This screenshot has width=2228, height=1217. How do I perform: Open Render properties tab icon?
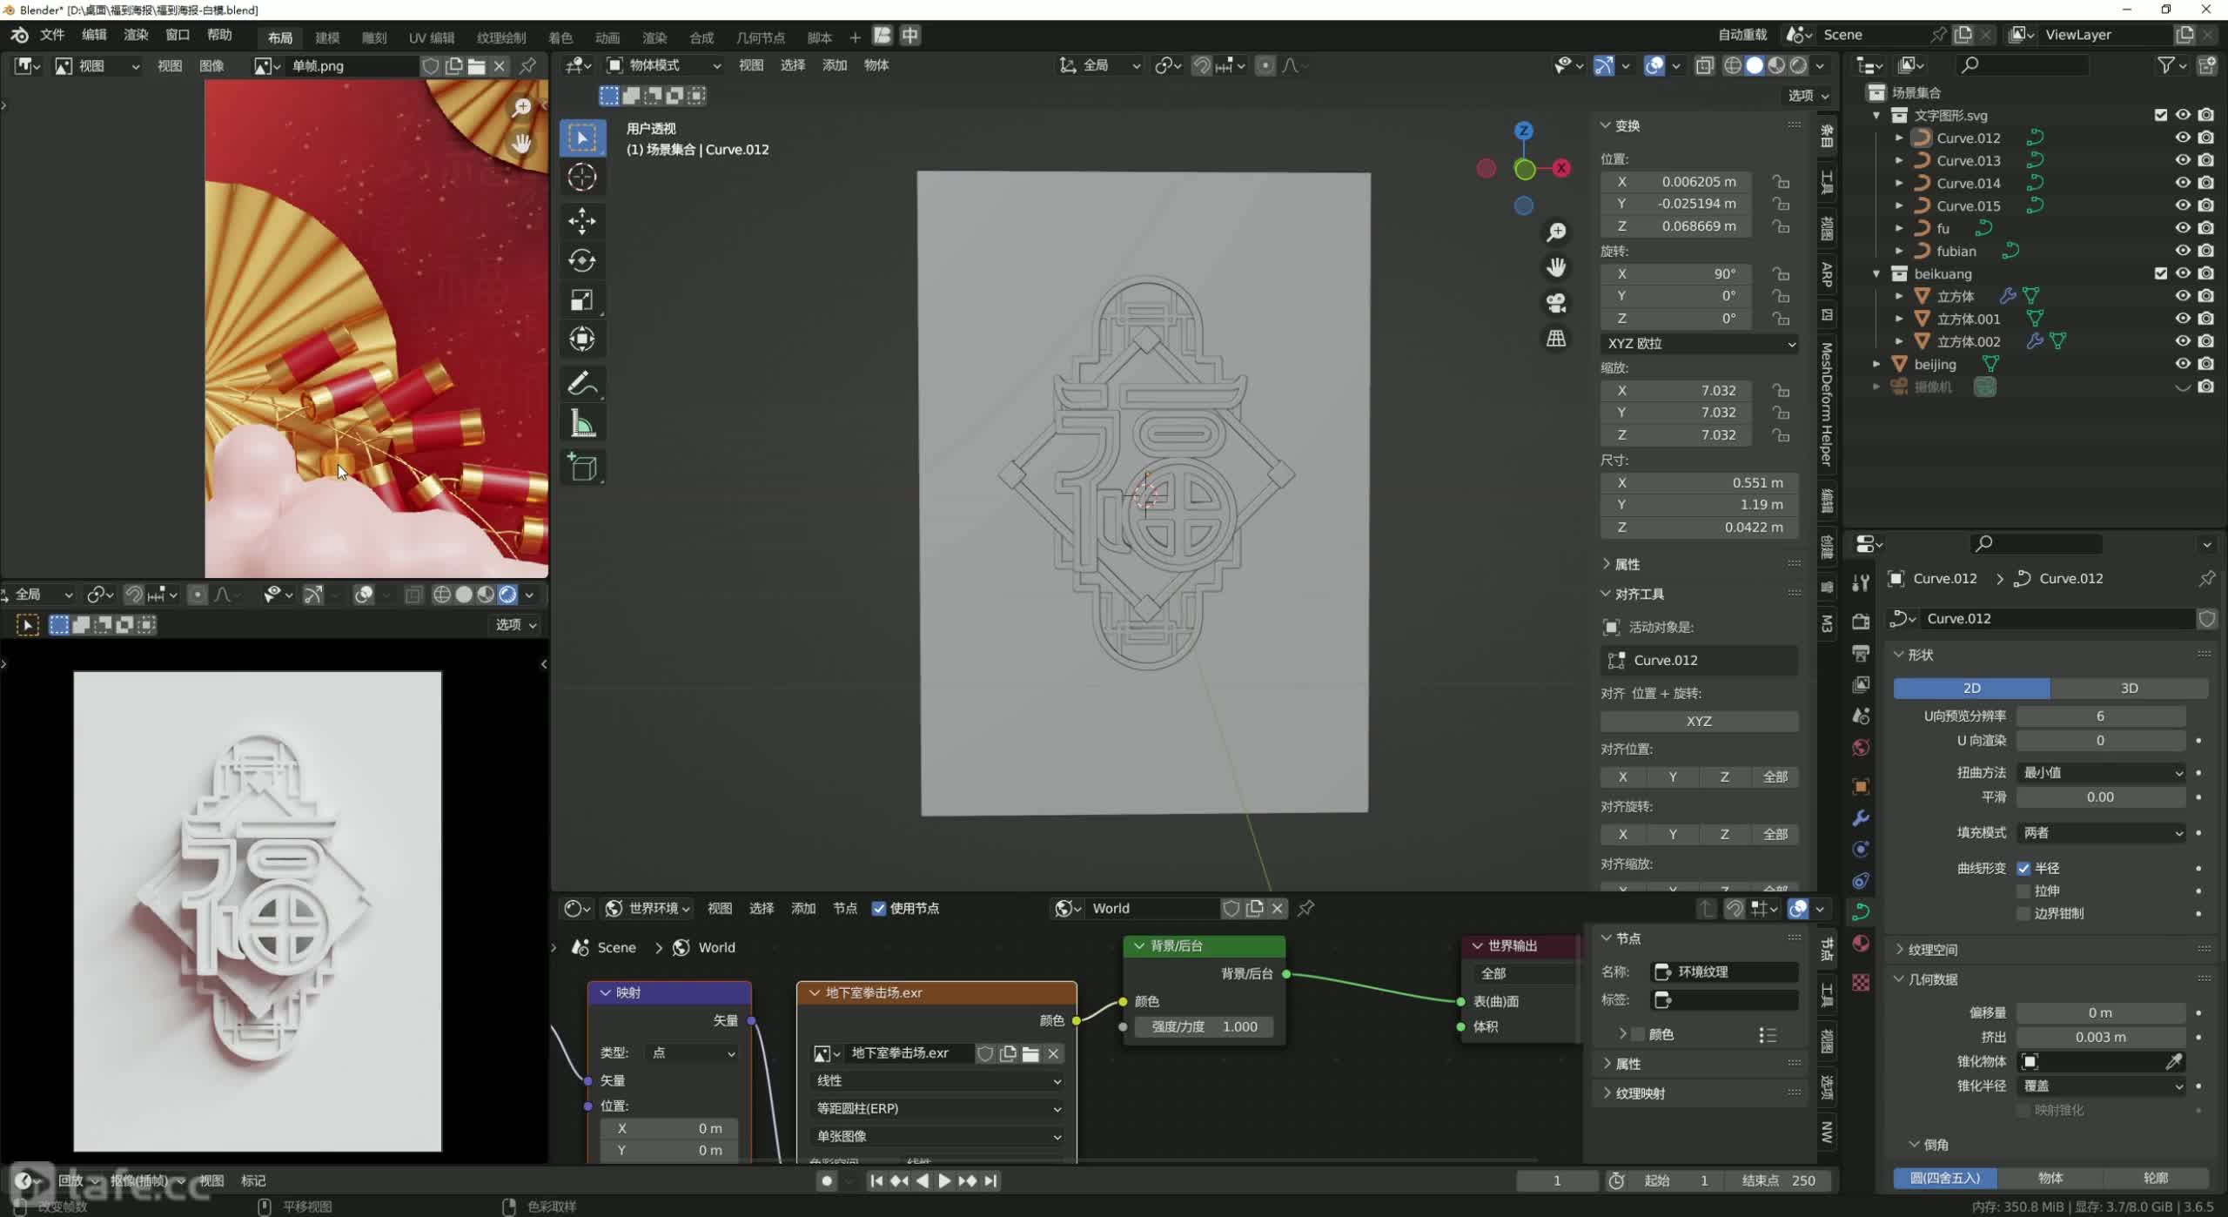click(1861, 622)
